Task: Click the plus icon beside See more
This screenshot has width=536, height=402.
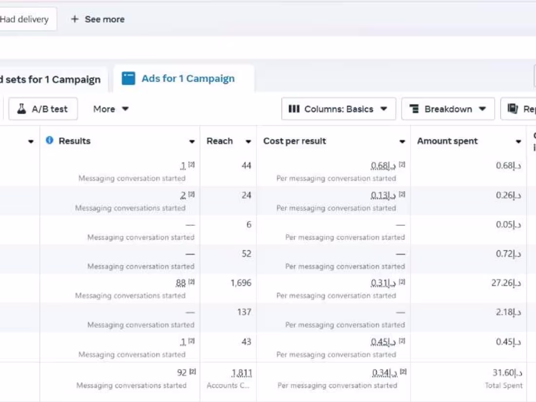Action: [x=75, y=19]
